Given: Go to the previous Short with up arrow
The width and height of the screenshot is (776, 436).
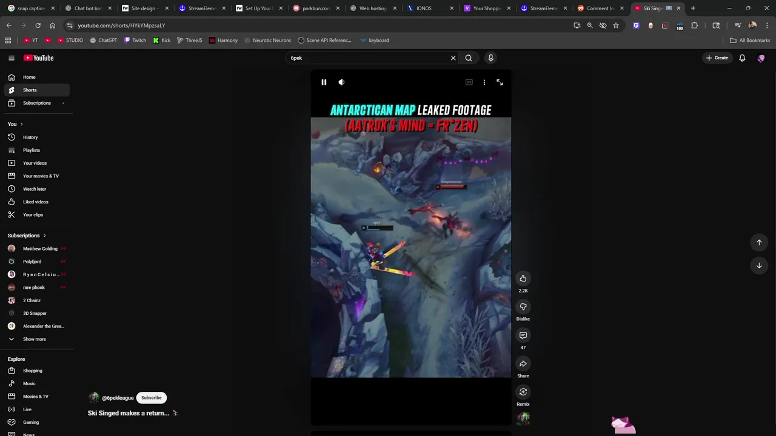Looking at the screenshot, I should point(758,242).
